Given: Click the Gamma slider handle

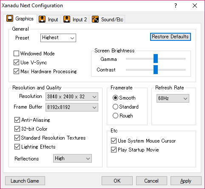Looking at the screenshot, I should (156, 58).
